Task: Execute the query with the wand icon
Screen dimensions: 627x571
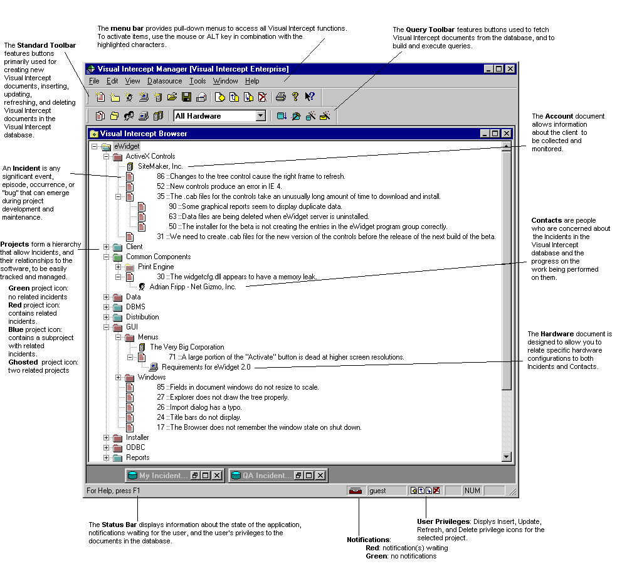Action: 309,115
